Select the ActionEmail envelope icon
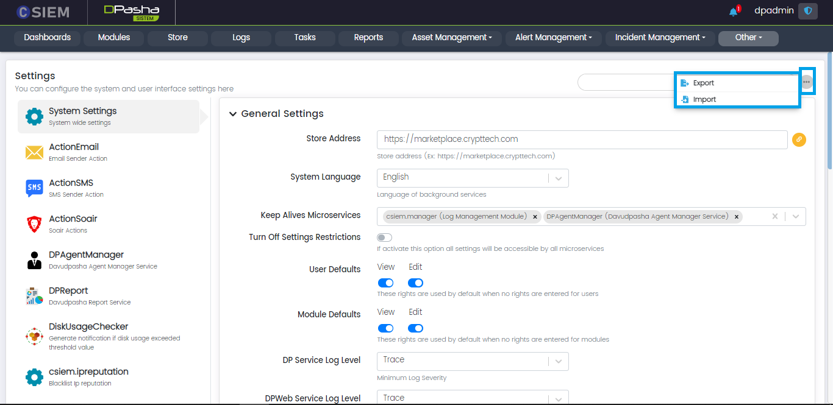This screenshot has width=833, height=405. pyautogui.click(x=34, y=152)
